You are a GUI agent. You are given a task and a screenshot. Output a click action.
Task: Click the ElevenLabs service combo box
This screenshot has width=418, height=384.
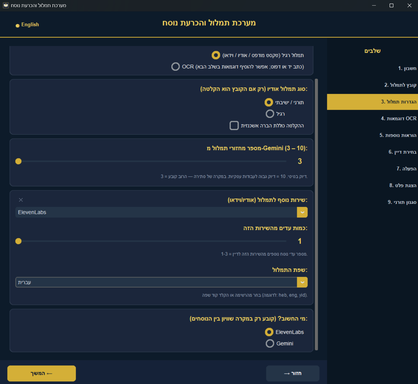[156, 212]
